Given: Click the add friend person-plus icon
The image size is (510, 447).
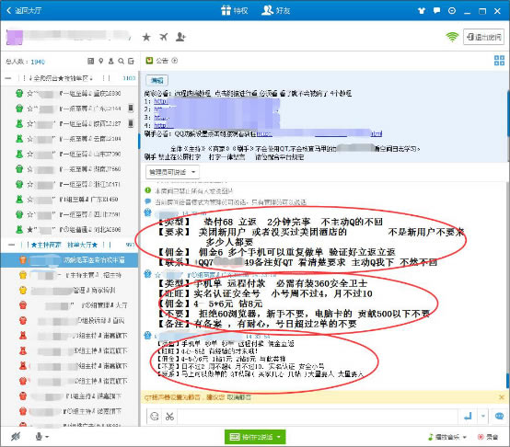Looking at the screenshot, I should pyautogui.click(x=180, y=37).
